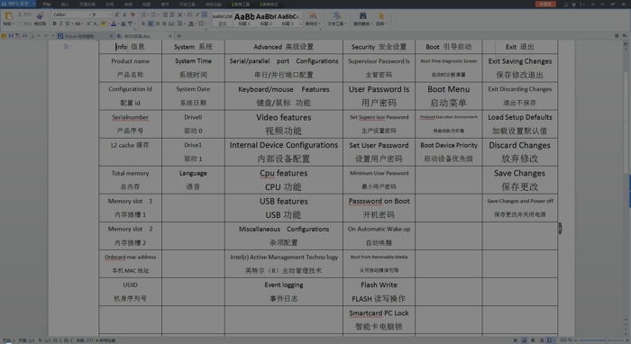Select the Format Painter brush tool
The height and width of the screenshot is (344, 631).
[40, 15]
